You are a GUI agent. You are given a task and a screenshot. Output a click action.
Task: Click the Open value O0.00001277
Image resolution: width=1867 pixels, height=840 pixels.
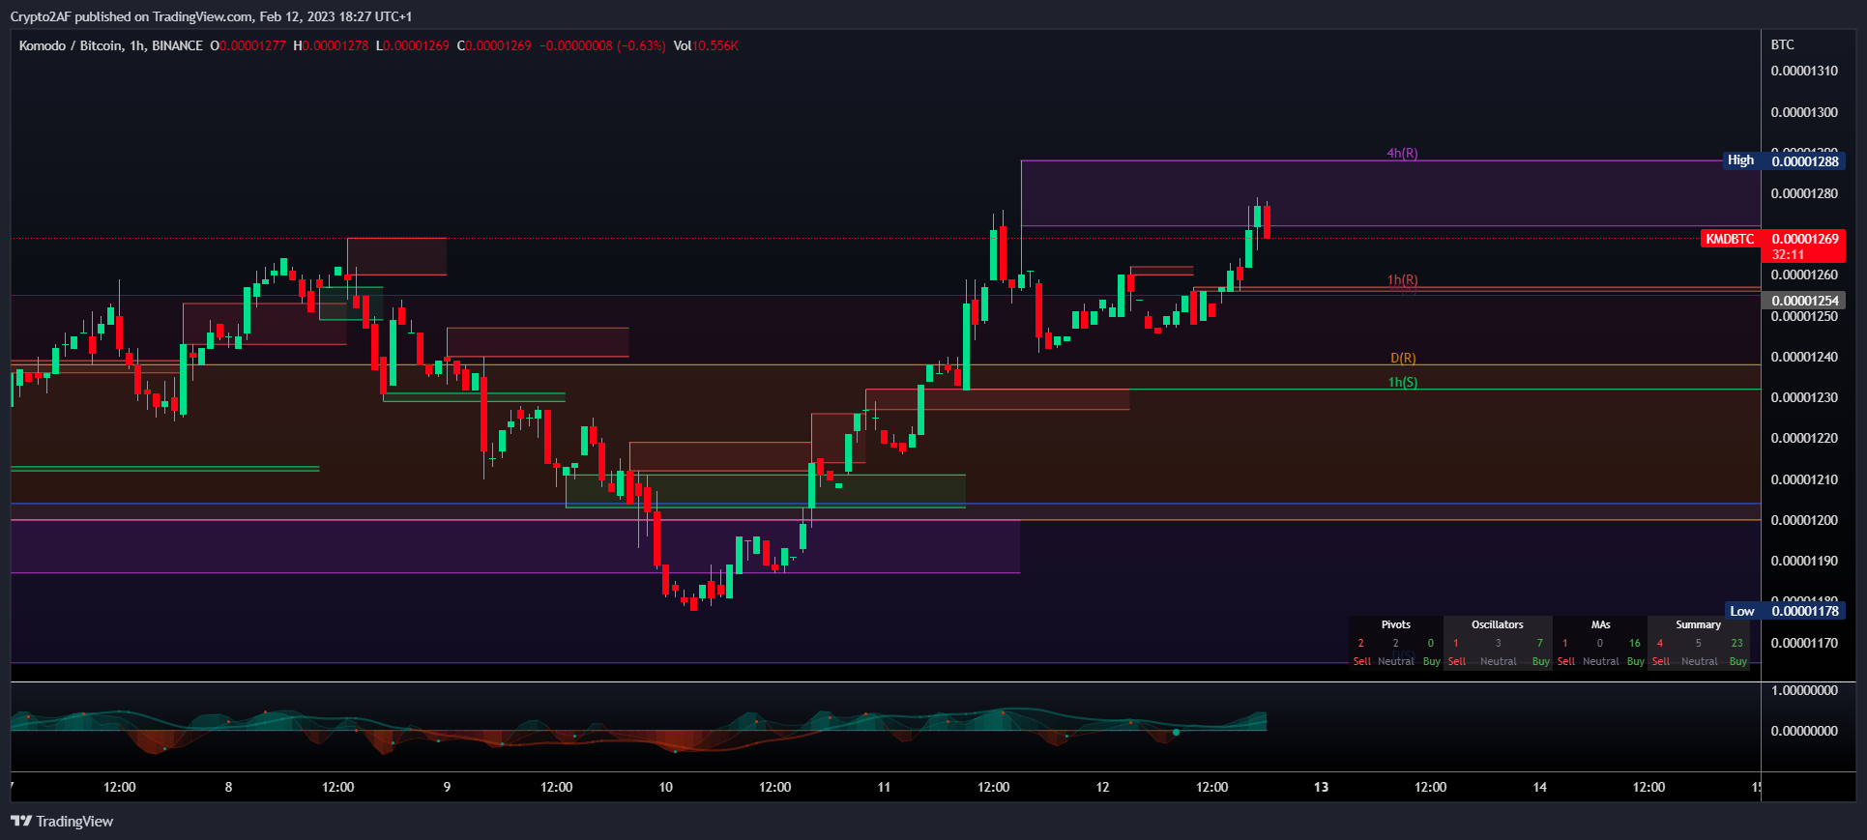pyautogui.click(x=248, y=45)
